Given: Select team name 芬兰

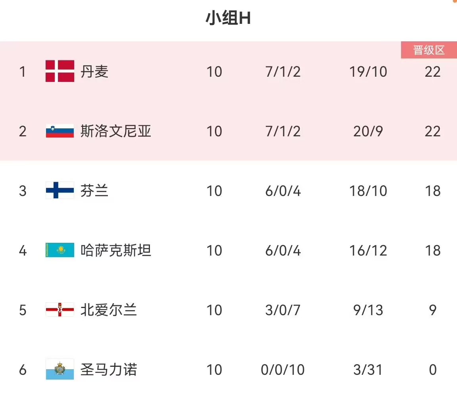Looking at the screenshot, I should click(x=94, y=191).
